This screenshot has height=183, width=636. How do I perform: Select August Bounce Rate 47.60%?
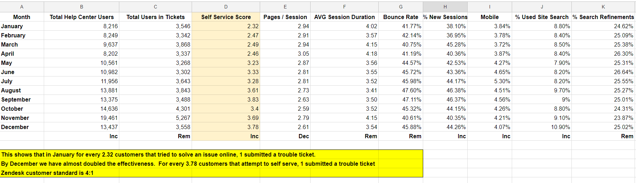[401, 90]
